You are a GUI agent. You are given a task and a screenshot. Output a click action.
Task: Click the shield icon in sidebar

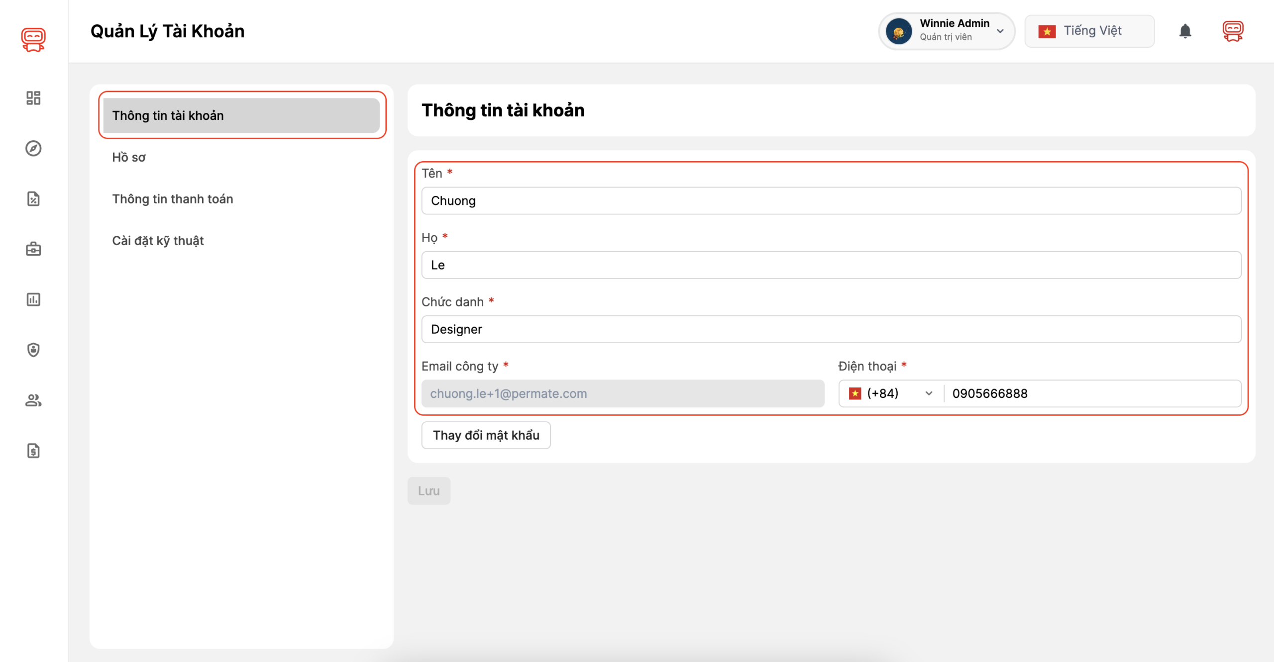pos(33,350)
